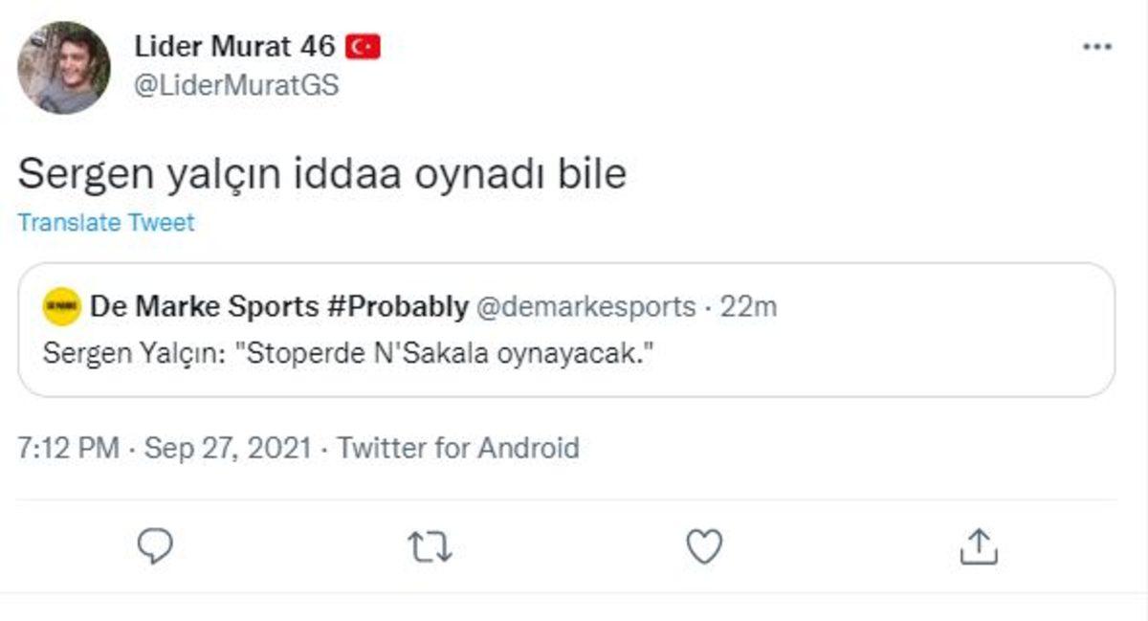The image size is (1148, 621).
Task: Share the tweet via upload icon
Action: pos(979,546)
